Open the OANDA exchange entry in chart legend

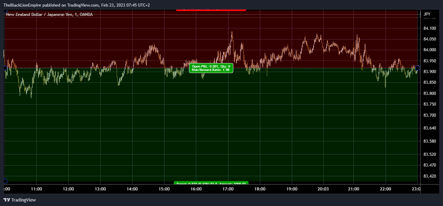coord(86,14)
